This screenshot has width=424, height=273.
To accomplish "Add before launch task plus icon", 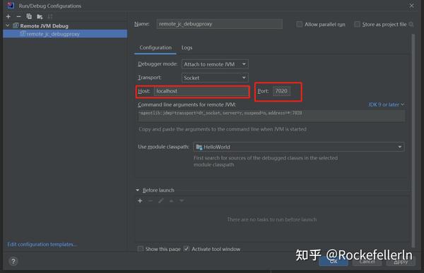I will (140, 200).
